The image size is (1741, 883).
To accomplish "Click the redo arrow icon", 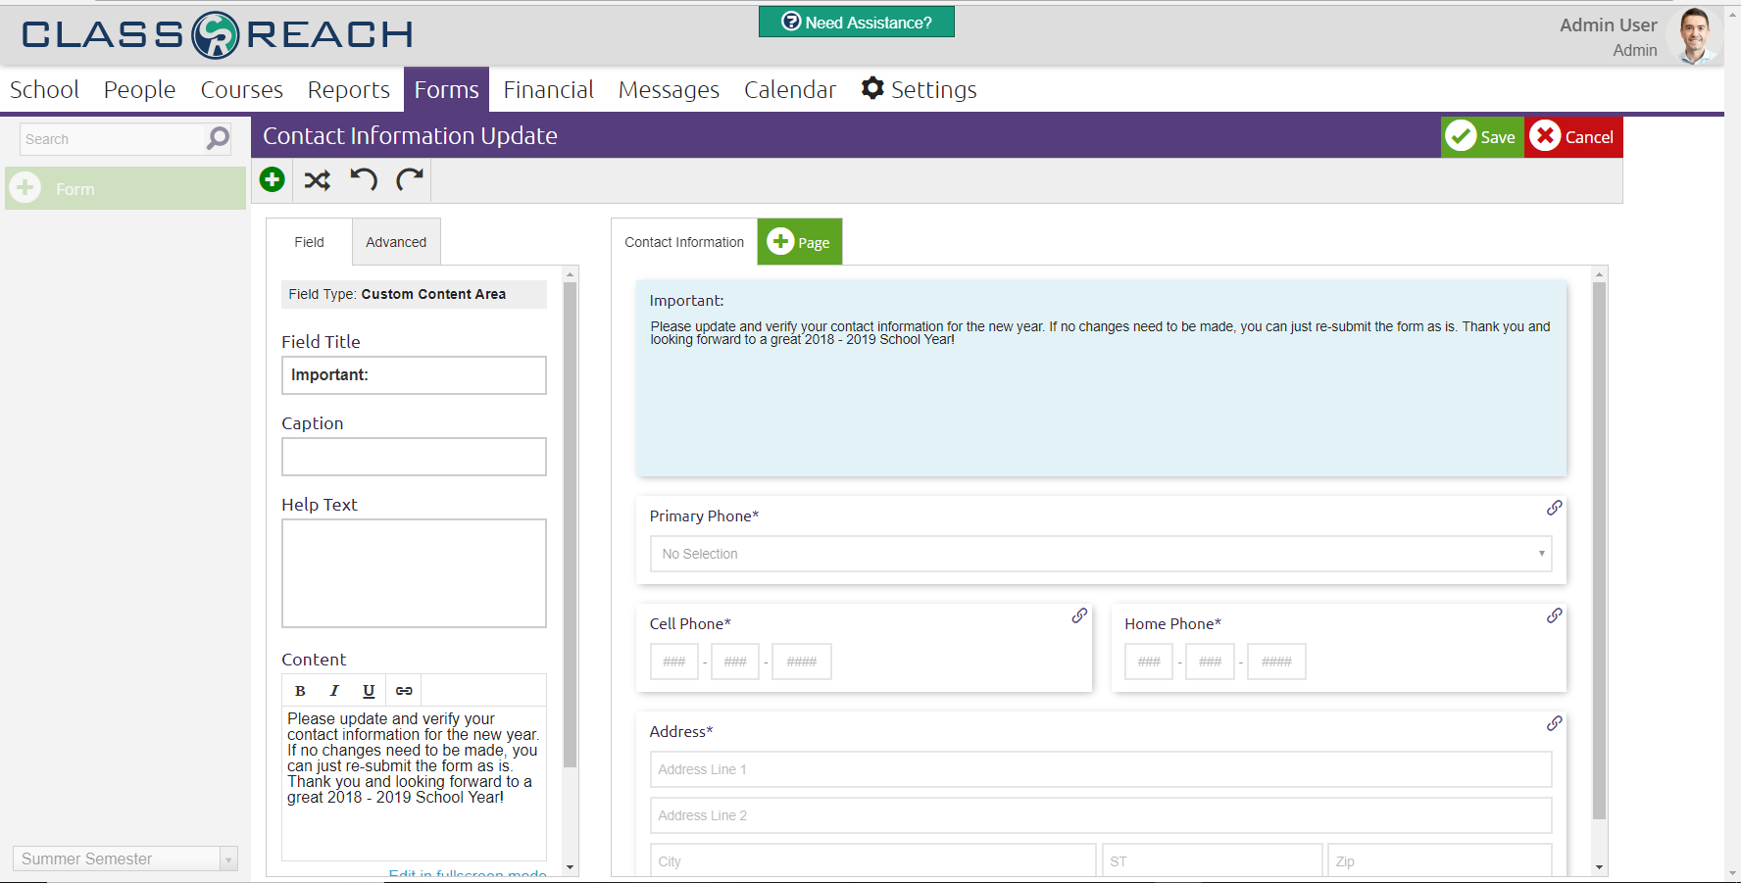I will [x=409, y=180].
